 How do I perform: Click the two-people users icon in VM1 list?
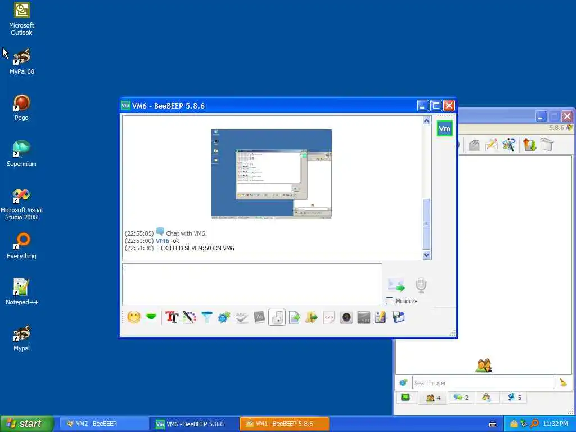tap(484, 365)
